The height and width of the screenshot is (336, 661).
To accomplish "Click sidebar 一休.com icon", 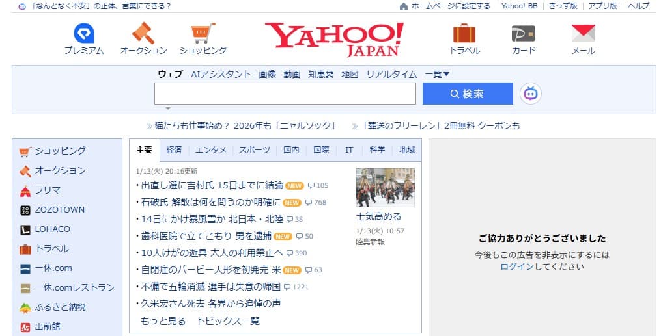I will [x=25, y=268].
